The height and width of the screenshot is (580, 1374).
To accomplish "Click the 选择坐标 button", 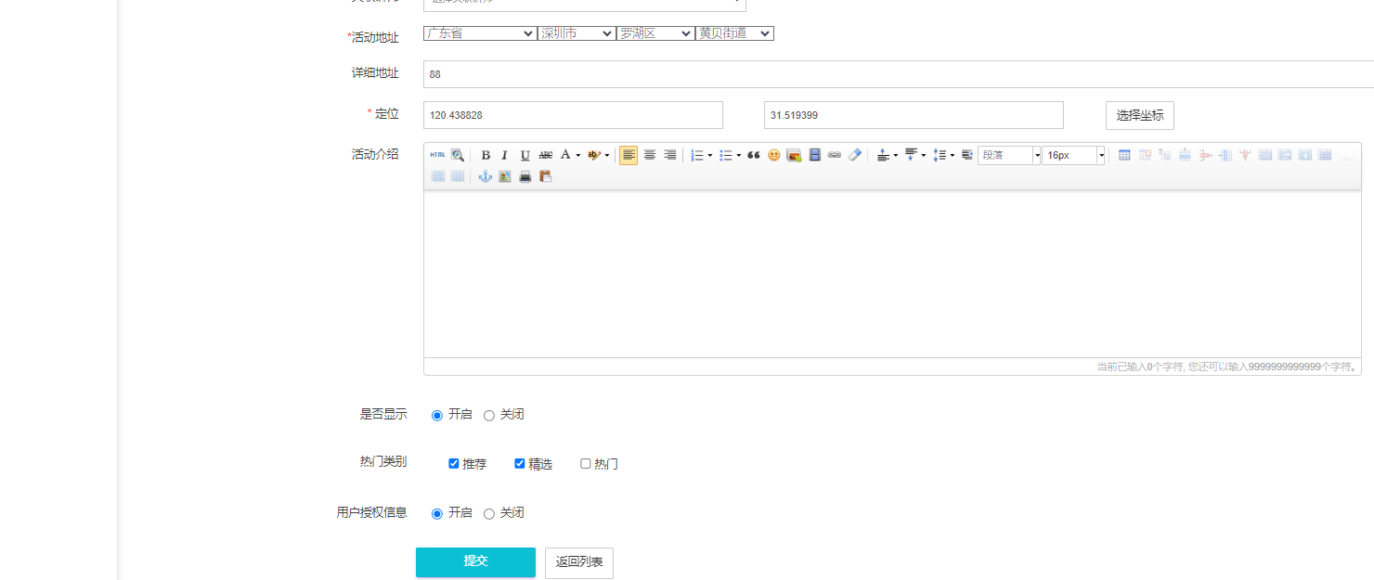I will (1139, 115).
